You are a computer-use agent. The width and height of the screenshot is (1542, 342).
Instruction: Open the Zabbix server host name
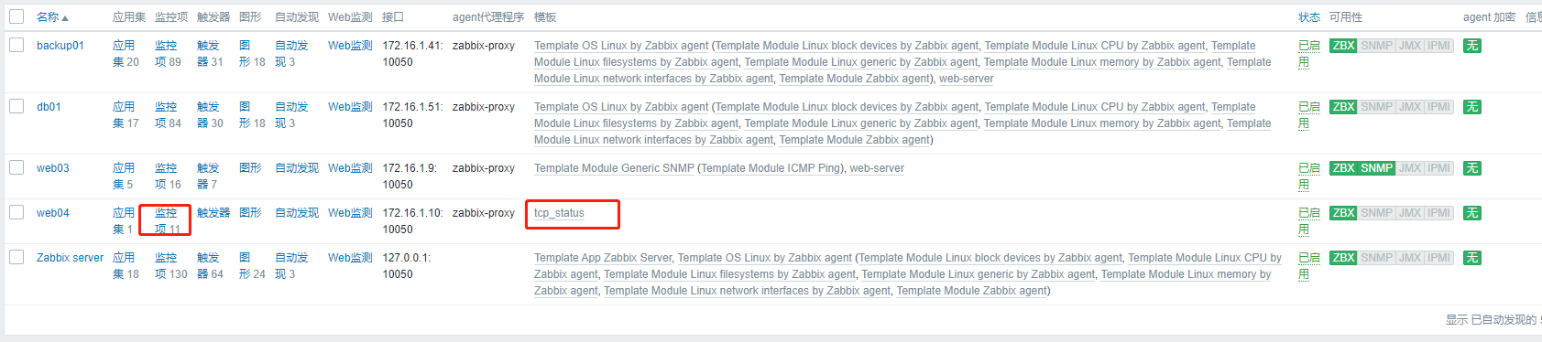click(x=70, y=258)
